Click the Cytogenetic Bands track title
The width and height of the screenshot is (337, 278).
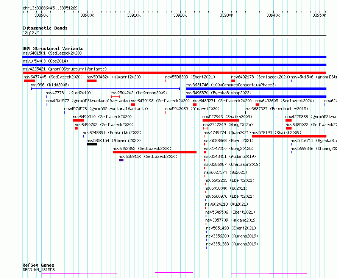click(x=45, y=28)
